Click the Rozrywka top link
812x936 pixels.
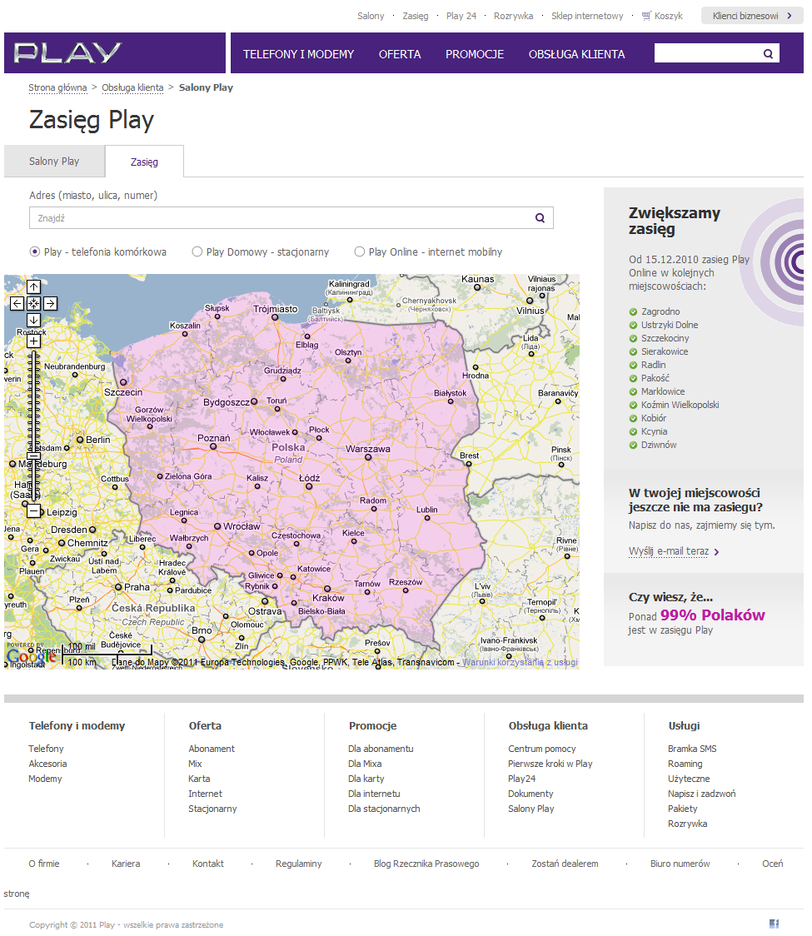pyautogui.click(x=514, y=16)
